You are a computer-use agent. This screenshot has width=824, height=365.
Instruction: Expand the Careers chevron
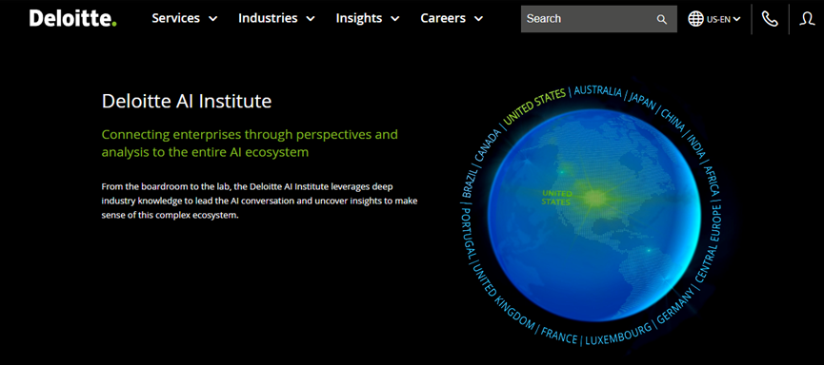(479, 19)
